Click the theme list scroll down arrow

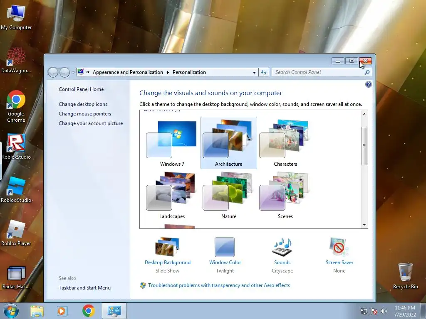coord(364,225)
